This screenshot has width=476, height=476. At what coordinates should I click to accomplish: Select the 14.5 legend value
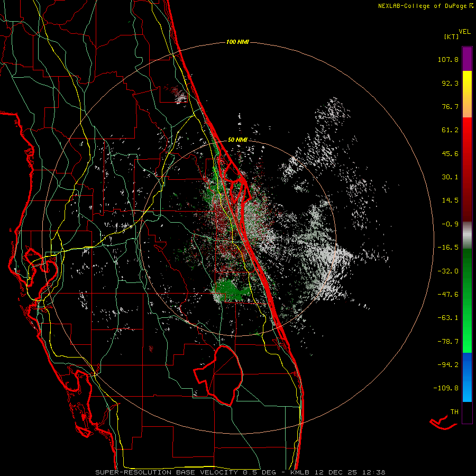tap(450, 200)
